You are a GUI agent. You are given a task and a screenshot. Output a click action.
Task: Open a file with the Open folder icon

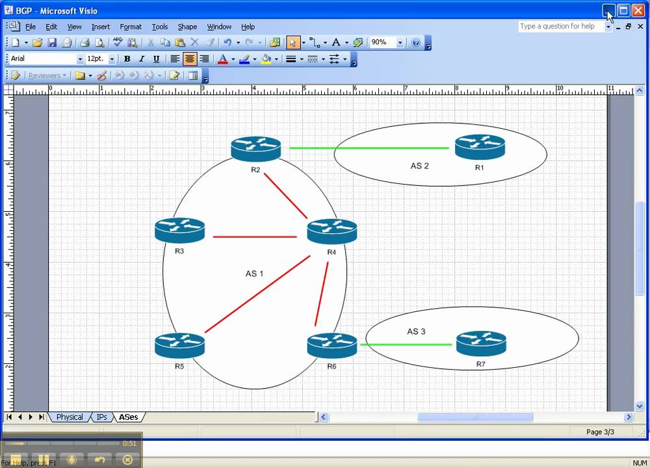pos(37,42)
